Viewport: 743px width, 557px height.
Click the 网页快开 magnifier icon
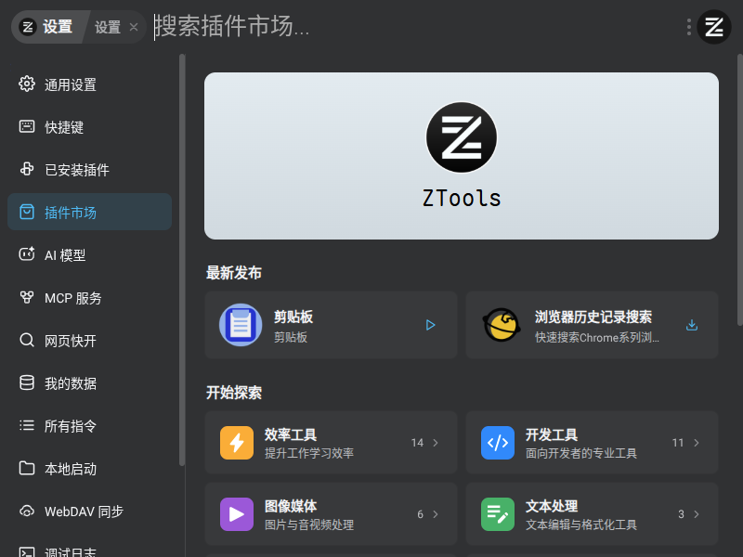point(27,340)
